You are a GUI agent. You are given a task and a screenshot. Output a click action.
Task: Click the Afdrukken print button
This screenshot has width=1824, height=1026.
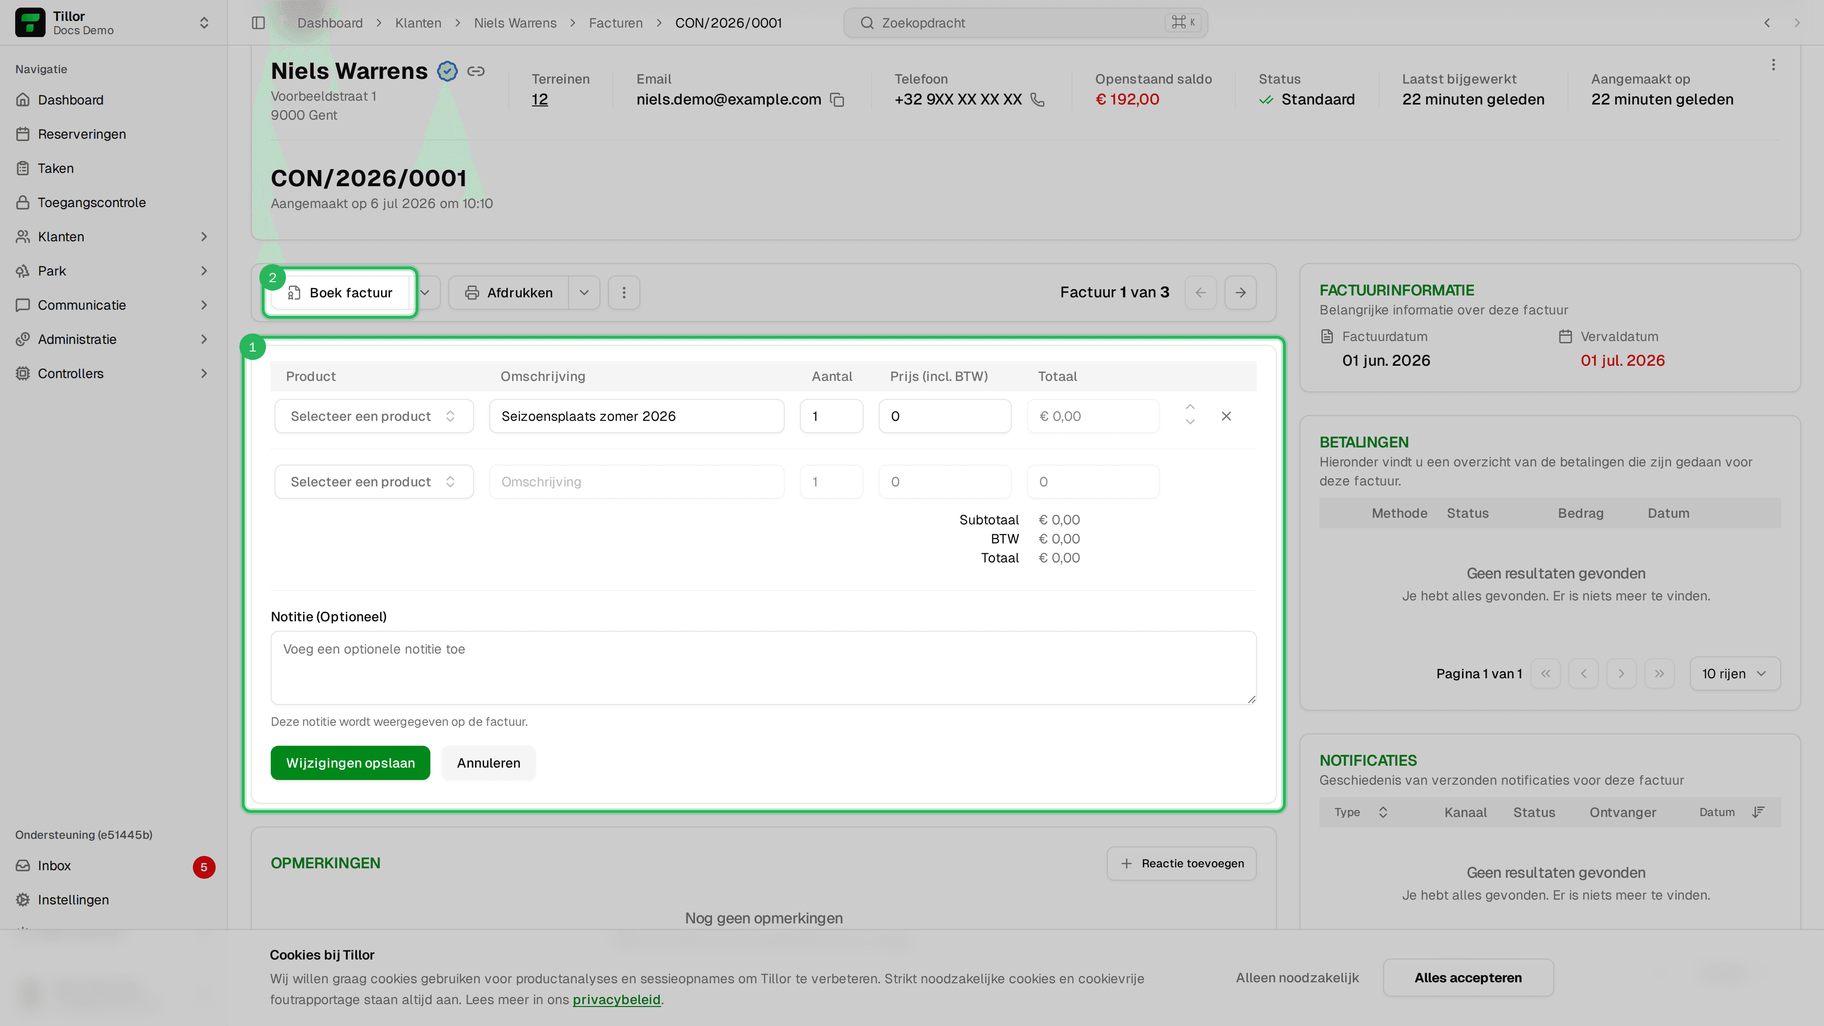click(508, 293)
